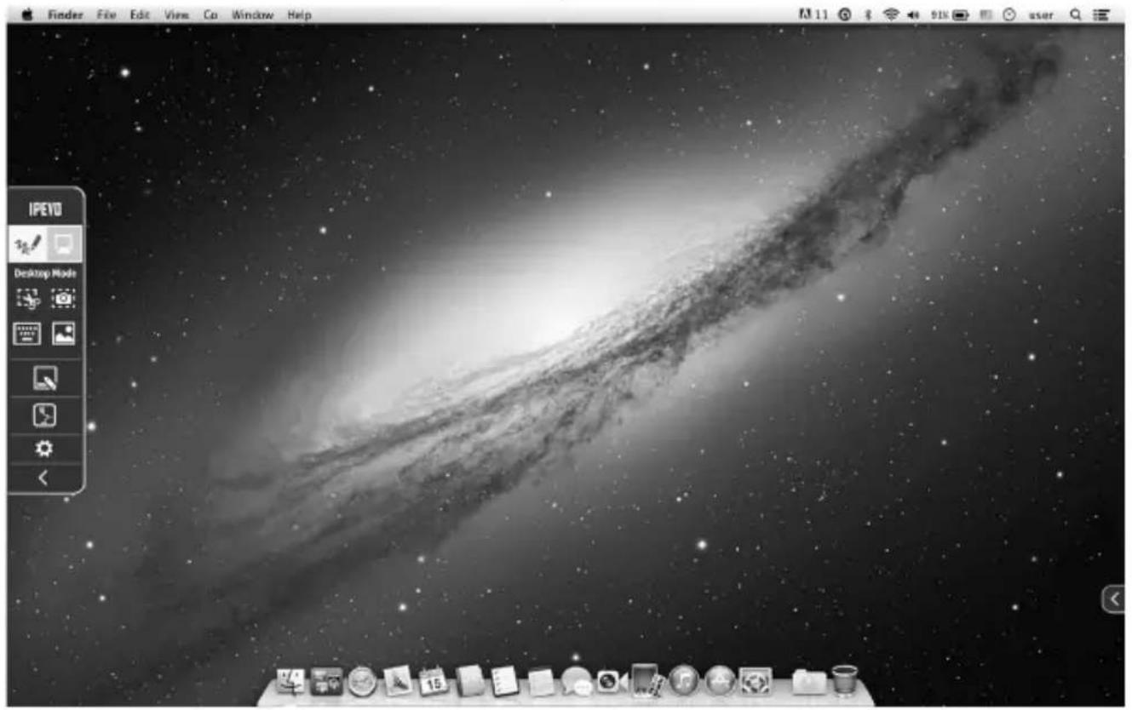
Task: Open the user account menu
Action: coord(1041,14)
